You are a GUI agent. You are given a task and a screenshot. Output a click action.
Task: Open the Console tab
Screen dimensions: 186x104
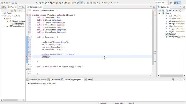(x=66, y=80)
